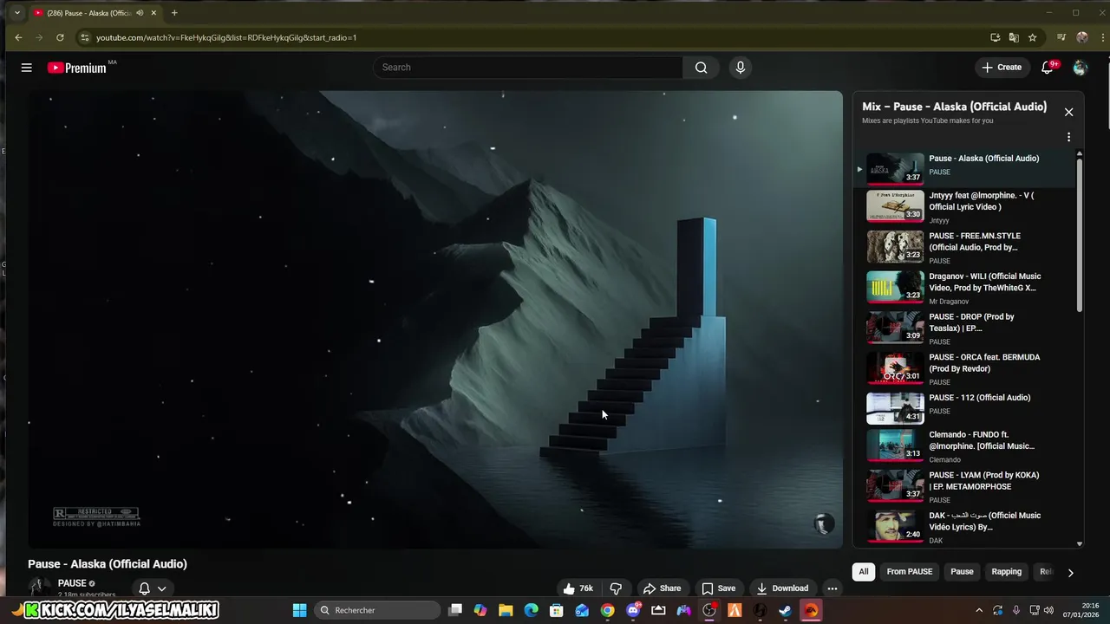This screenshot has height=624, width=1110.
Task: Click Pause - Alaska current playlist item
Action: [964, 169]
